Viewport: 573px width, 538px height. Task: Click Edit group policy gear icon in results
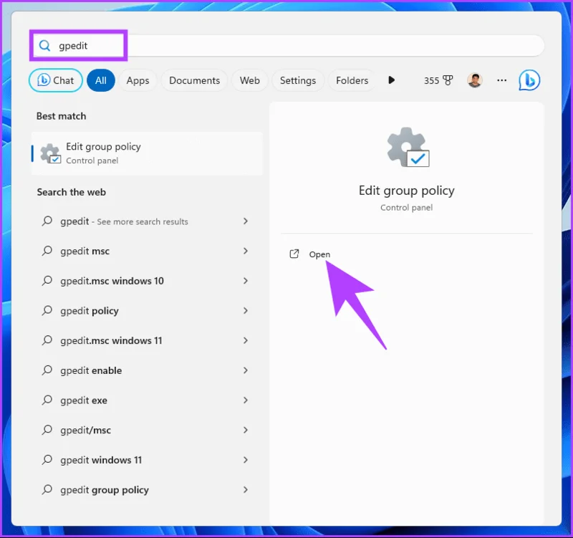click(50, 153)
